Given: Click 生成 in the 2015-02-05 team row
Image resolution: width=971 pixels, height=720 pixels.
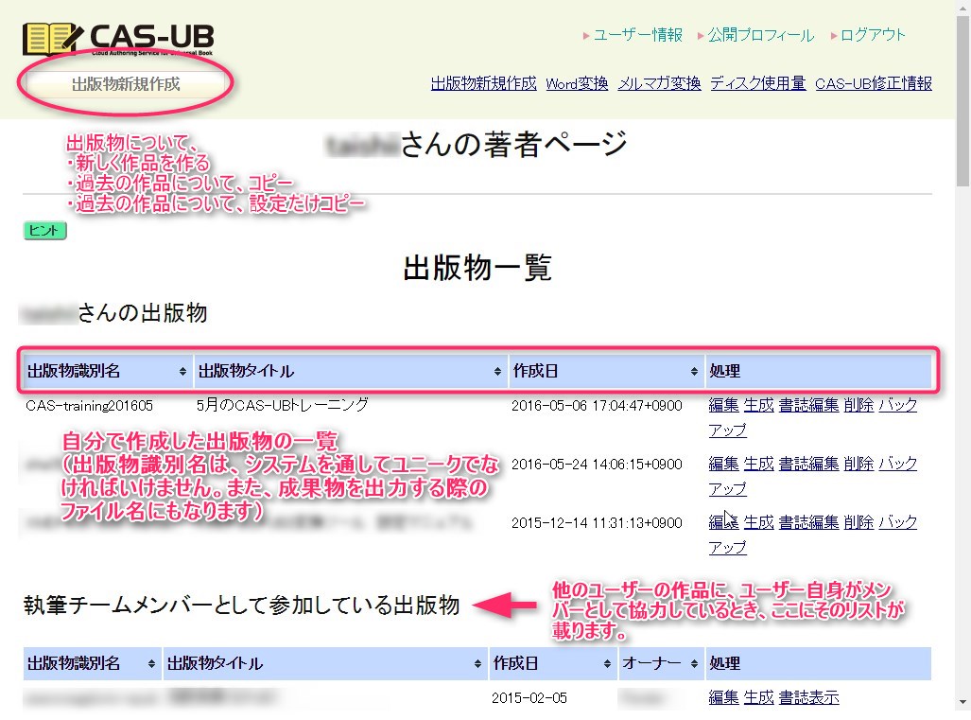Looking at the screenshot, I should 758,697.
